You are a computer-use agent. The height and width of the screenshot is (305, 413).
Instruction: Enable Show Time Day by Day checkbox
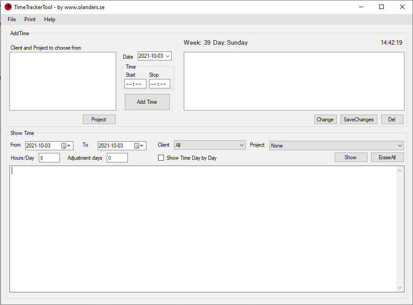coord(161,158)
